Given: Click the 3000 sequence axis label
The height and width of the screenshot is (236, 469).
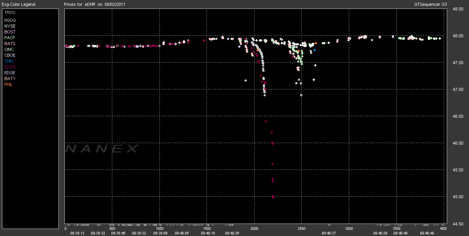Looking at the screenshot, I should tap(349, 229).
